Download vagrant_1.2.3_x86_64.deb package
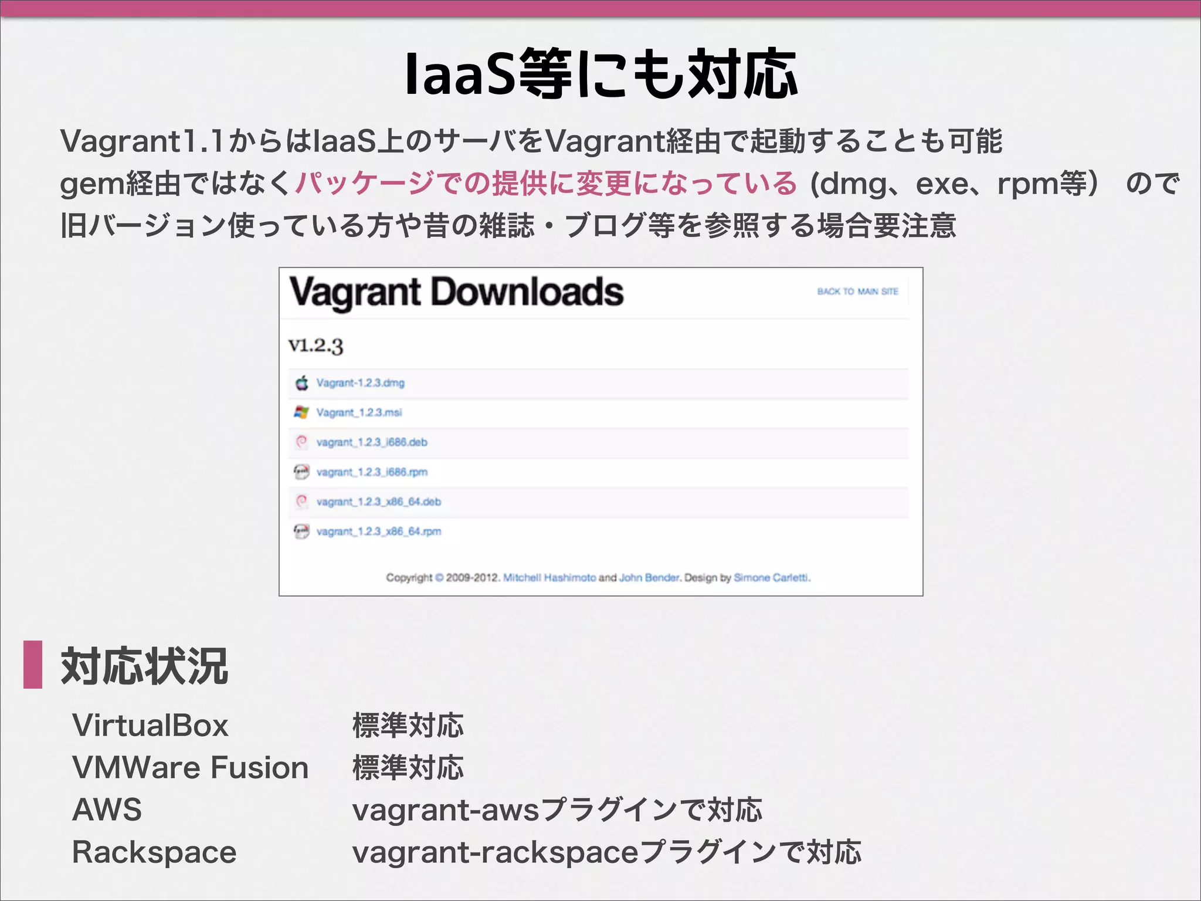This screenshot has width=1201, height=901. (378, 502)
